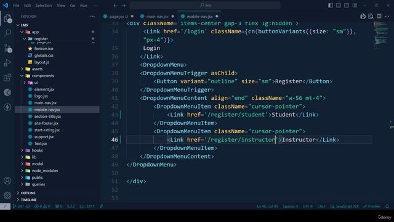This screenshot has width=394, height=222.
Task: Open the Run menu
Action: [x=84, y=6]
